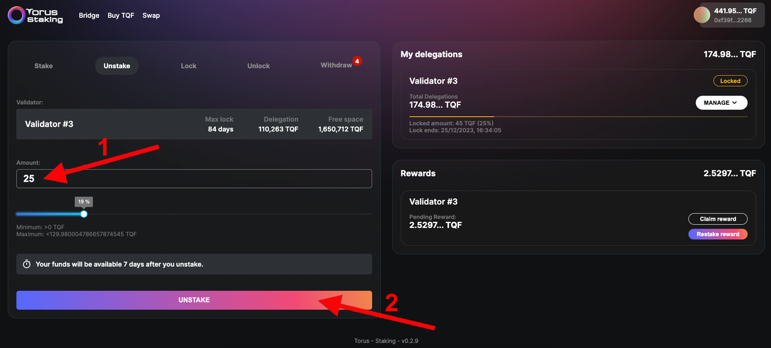Switch to the Stake tab

44,66
